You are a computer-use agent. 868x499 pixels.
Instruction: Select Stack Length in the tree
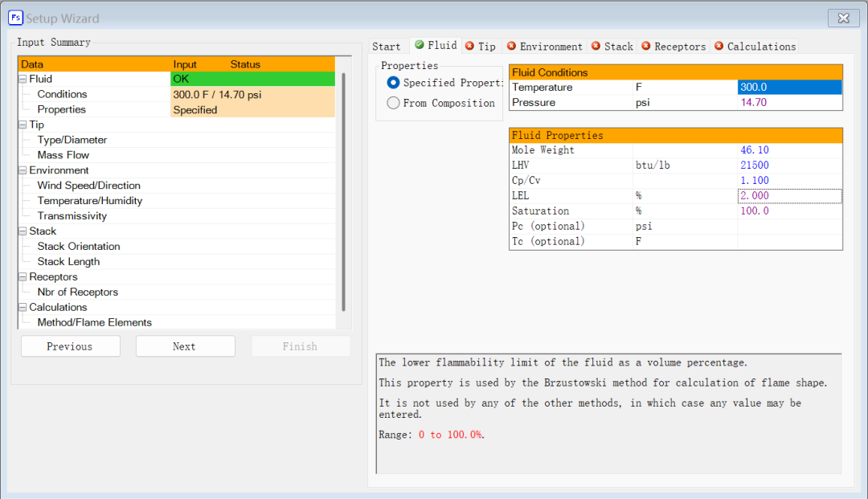[68, 262]
